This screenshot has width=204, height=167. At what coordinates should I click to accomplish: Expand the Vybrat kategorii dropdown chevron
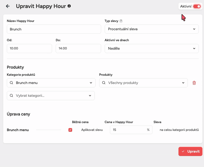(x=90, y=96)
